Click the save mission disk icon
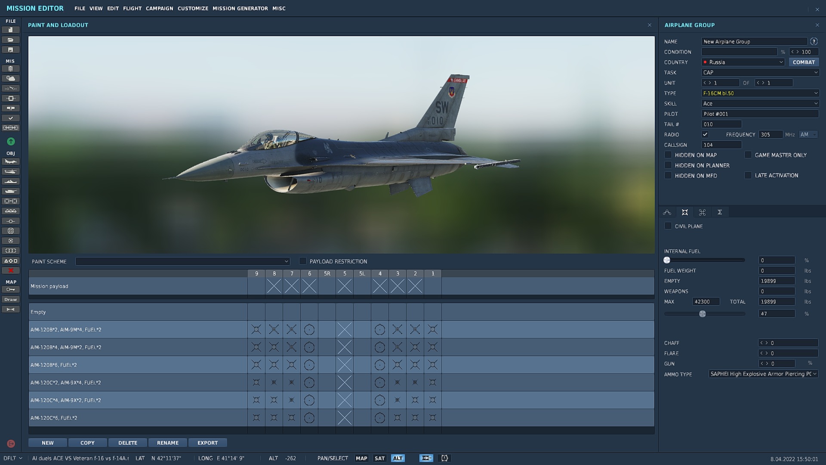The image size is (826, 465). (11, 50)
